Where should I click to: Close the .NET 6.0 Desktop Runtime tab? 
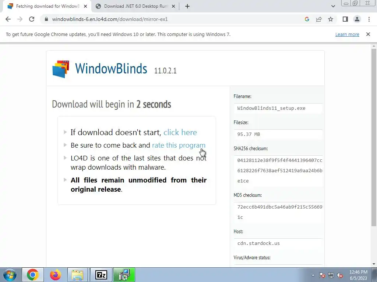tap(173, 6)
